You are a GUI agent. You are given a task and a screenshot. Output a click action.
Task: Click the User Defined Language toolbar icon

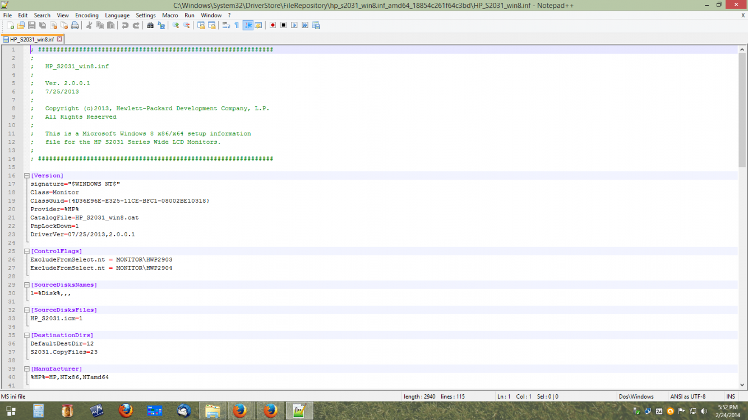point(258,26)
